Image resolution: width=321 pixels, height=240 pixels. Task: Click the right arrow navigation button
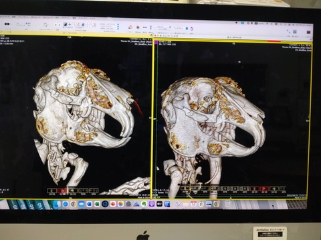click(60, 25)
